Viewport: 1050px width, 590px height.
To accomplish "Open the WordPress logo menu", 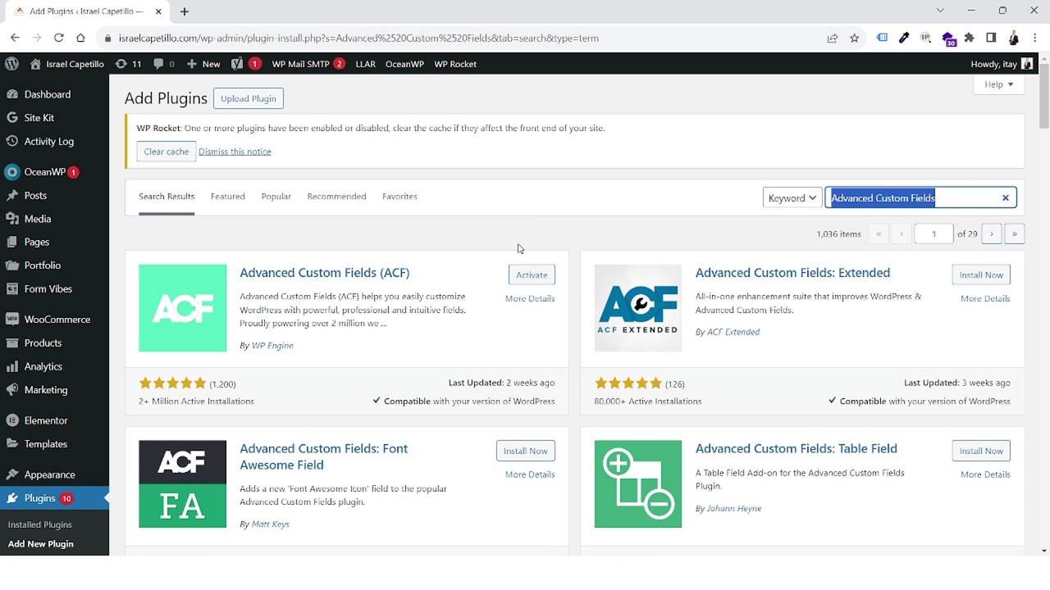I will (x=11, y=64).
